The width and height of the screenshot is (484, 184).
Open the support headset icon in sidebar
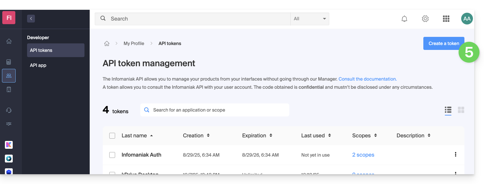click(9, 110)
